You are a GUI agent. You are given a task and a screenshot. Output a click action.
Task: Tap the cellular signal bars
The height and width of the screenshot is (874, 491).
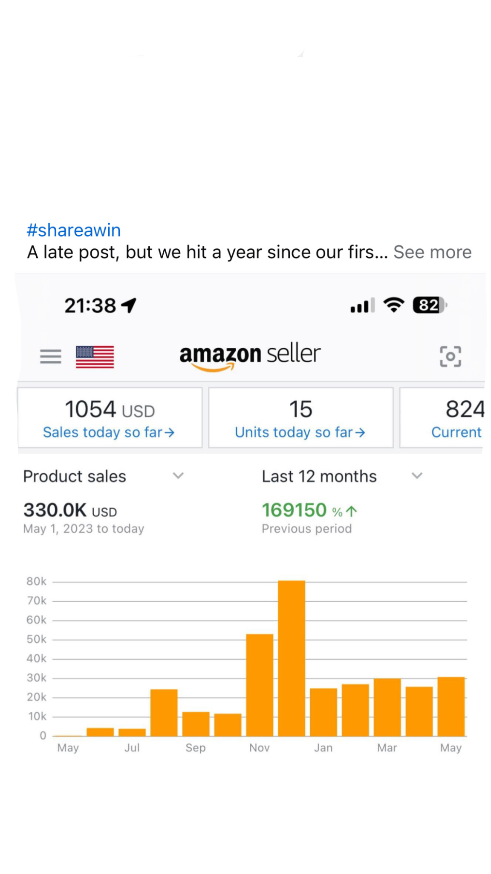point(362,306)
